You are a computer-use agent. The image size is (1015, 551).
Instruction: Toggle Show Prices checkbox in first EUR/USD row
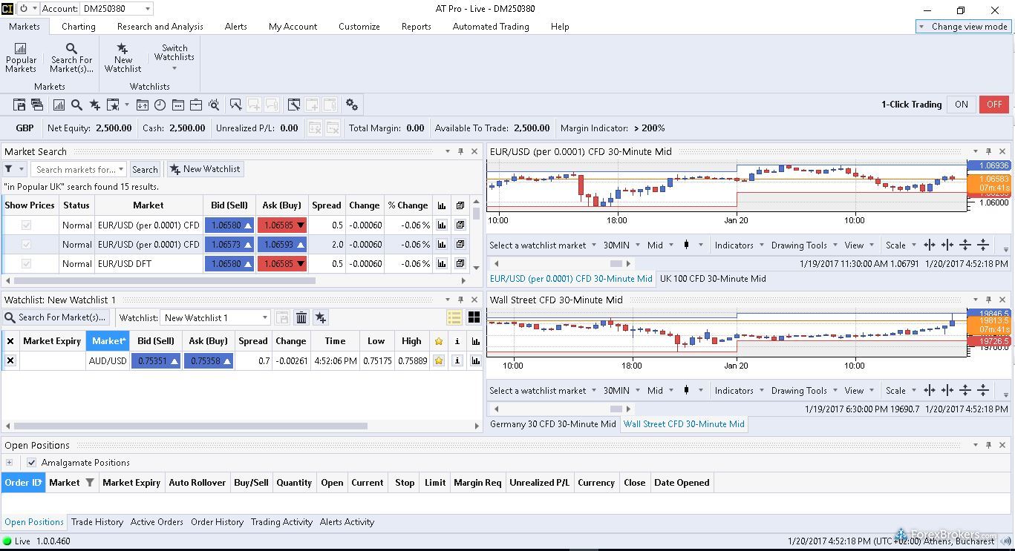click(27, 225)
